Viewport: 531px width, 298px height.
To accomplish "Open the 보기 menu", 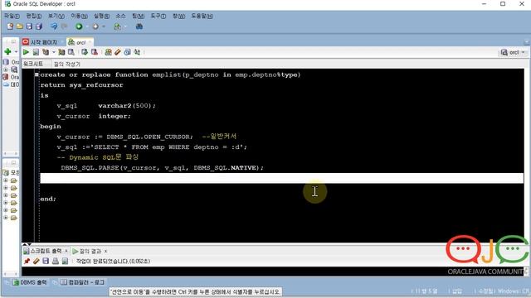I will tap(56, 16).
